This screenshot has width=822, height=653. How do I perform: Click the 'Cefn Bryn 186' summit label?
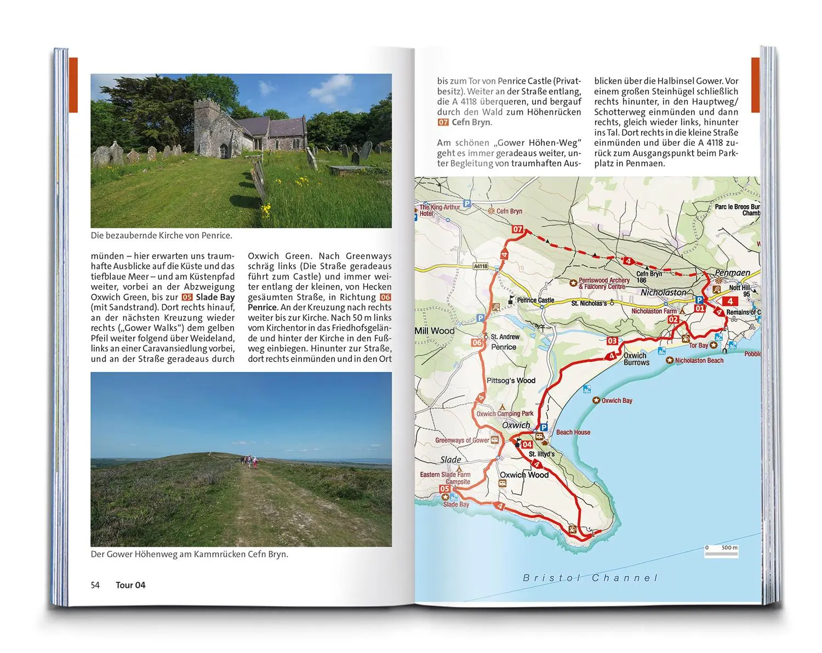(649, 277)
